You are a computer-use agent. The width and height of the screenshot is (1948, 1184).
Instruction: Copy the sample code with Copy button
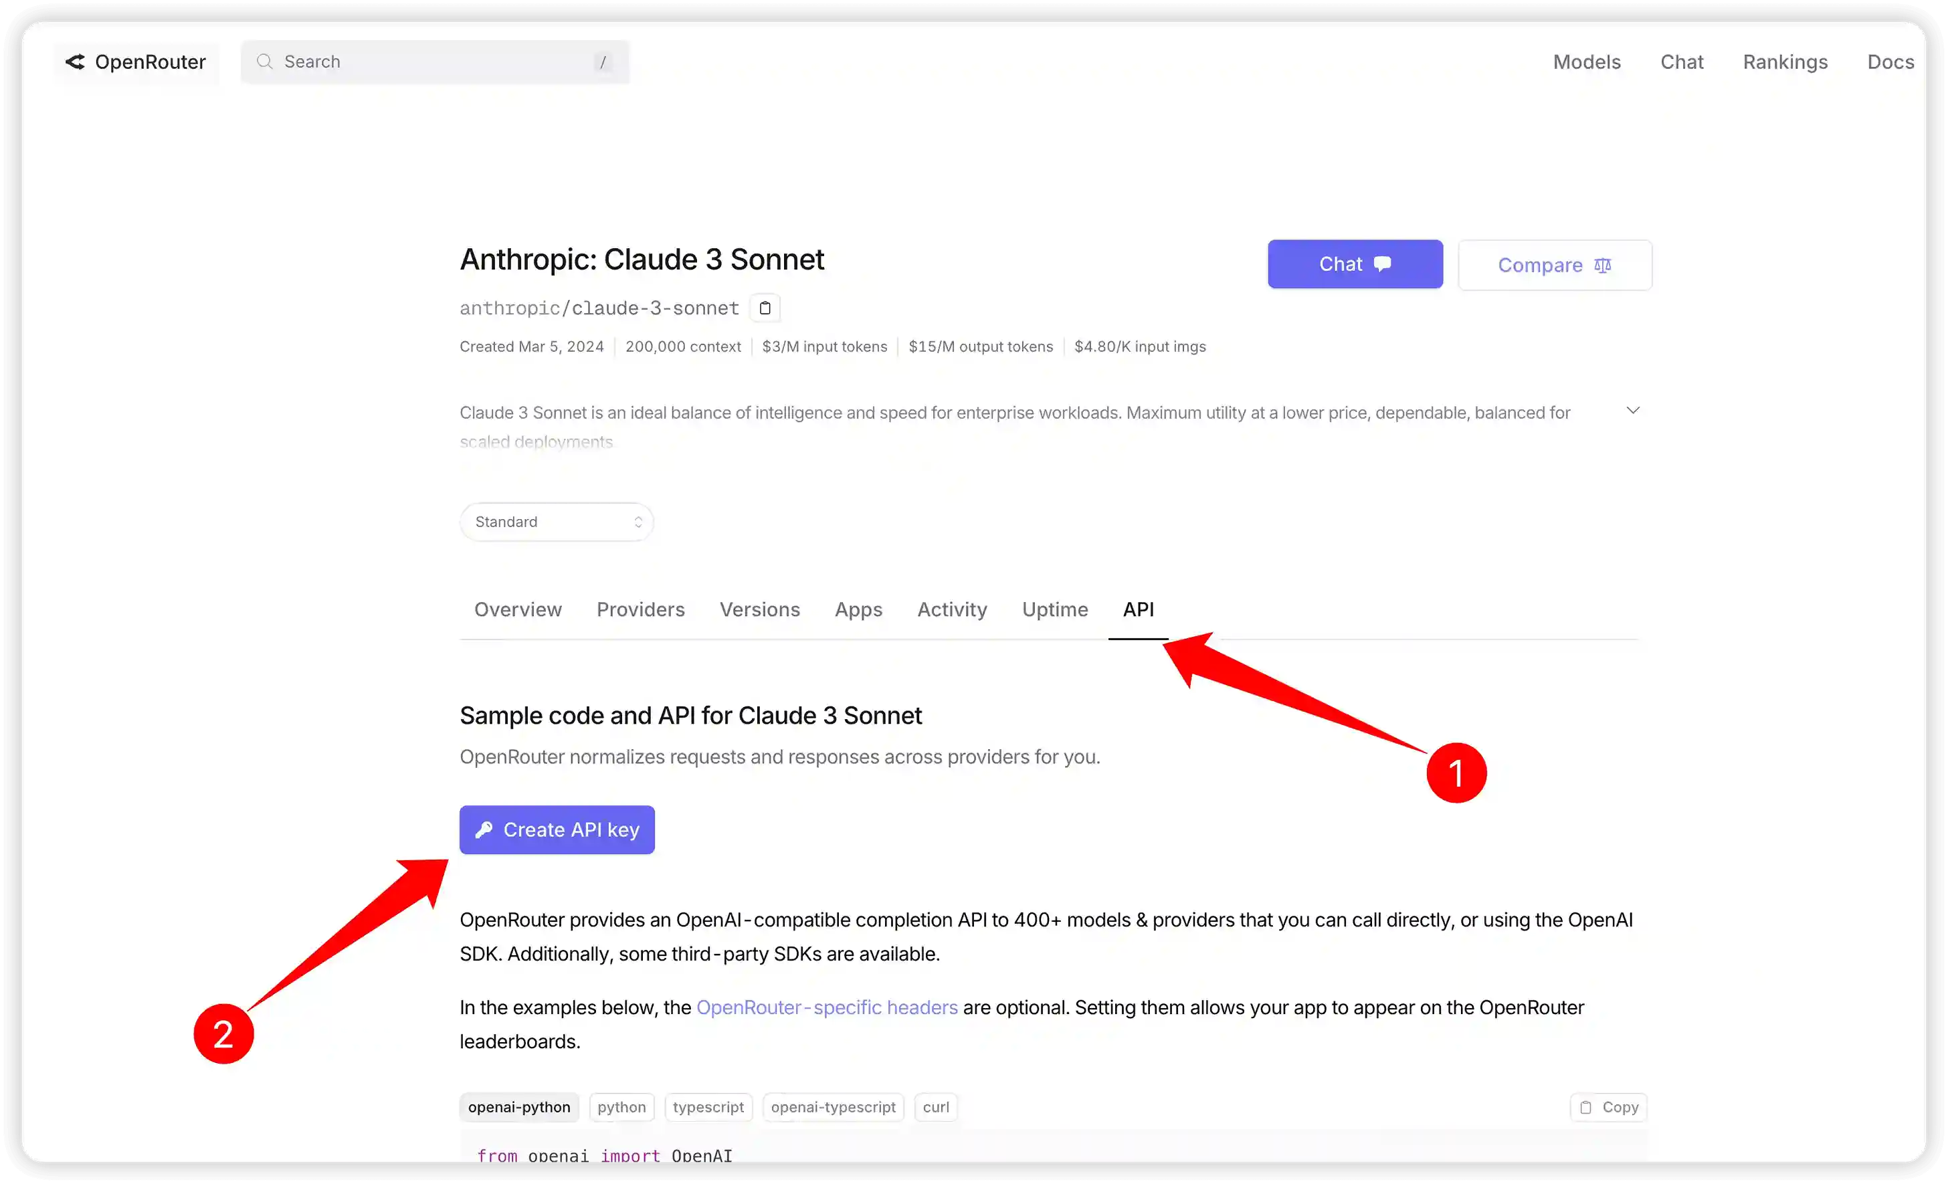pos(1608,1107)
